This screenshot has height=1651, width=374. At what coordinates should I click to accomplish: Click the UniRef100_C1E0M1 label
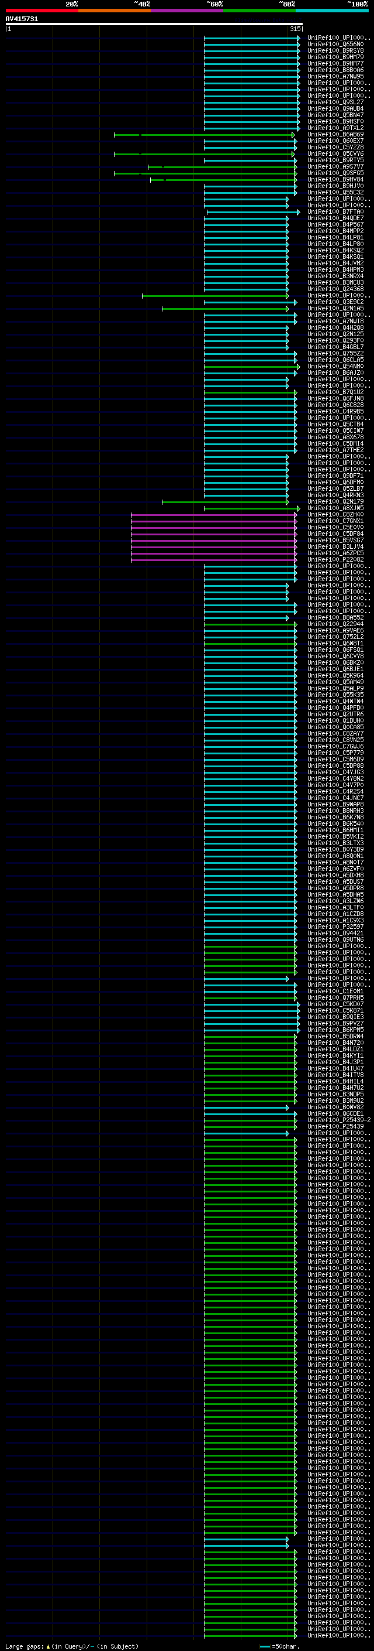335,991
